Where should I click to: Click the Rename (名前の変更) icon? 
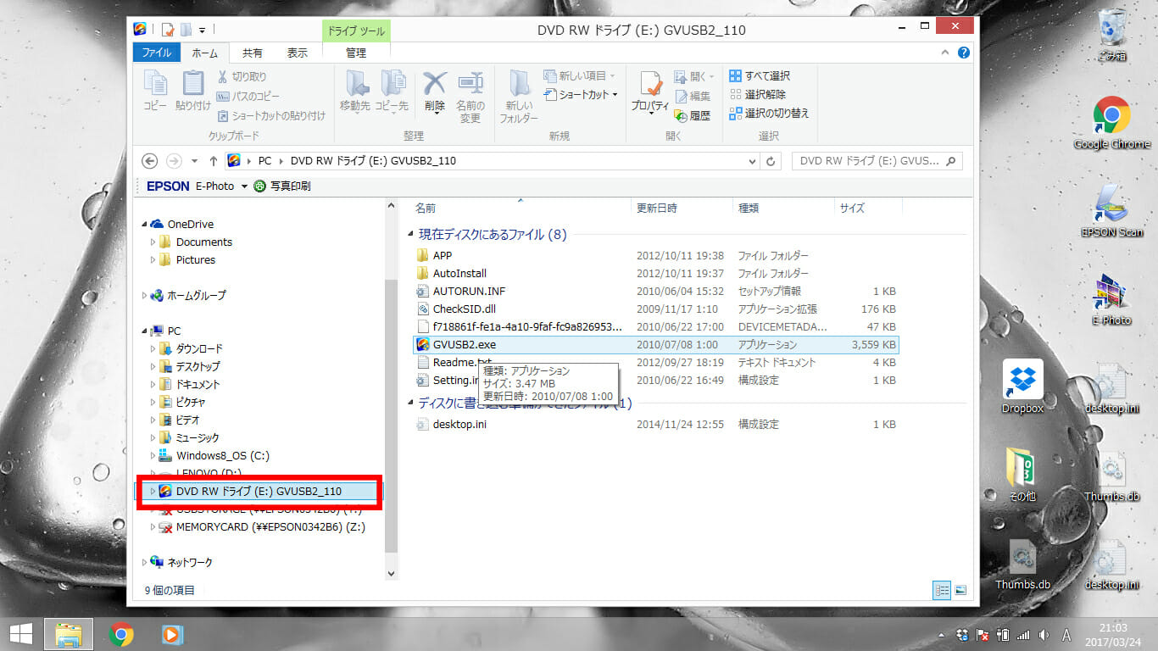pyautogui.click(x=470, y=96)
